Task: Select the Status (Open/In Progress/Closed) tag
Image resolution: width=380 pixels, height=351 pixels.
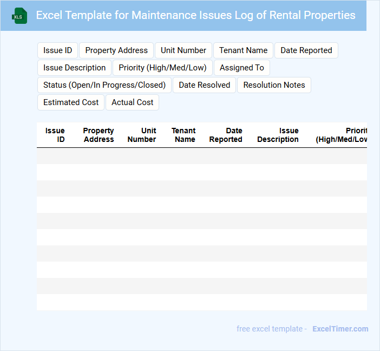Action: point(104,85)
